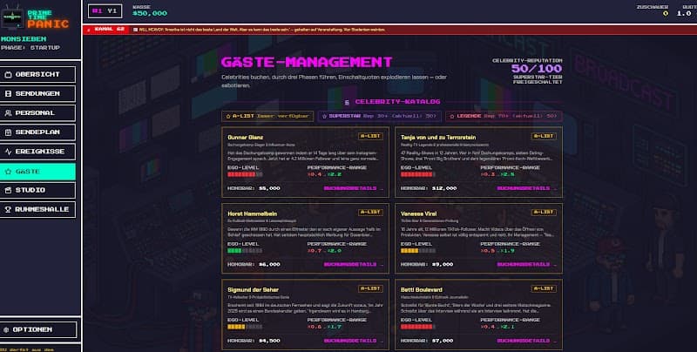Click the Gäste-Management page heading
This screenshot has height=352, width=697.
click(x=307, y=62)
